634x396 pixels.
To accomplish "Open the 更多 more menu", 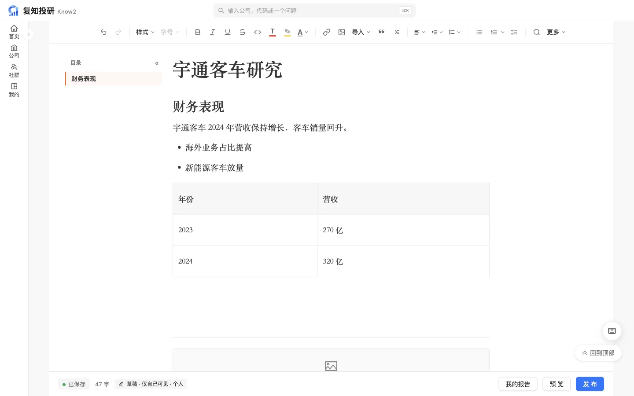I will [x=556, y=32].
